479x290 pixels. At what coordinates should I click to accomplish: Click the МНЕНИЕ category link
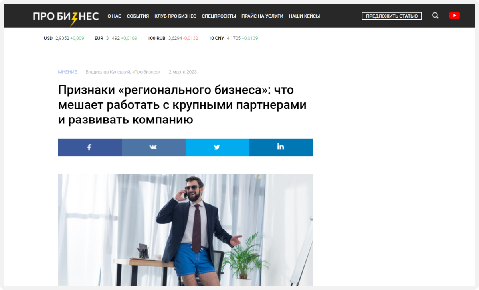pos(67,72)
